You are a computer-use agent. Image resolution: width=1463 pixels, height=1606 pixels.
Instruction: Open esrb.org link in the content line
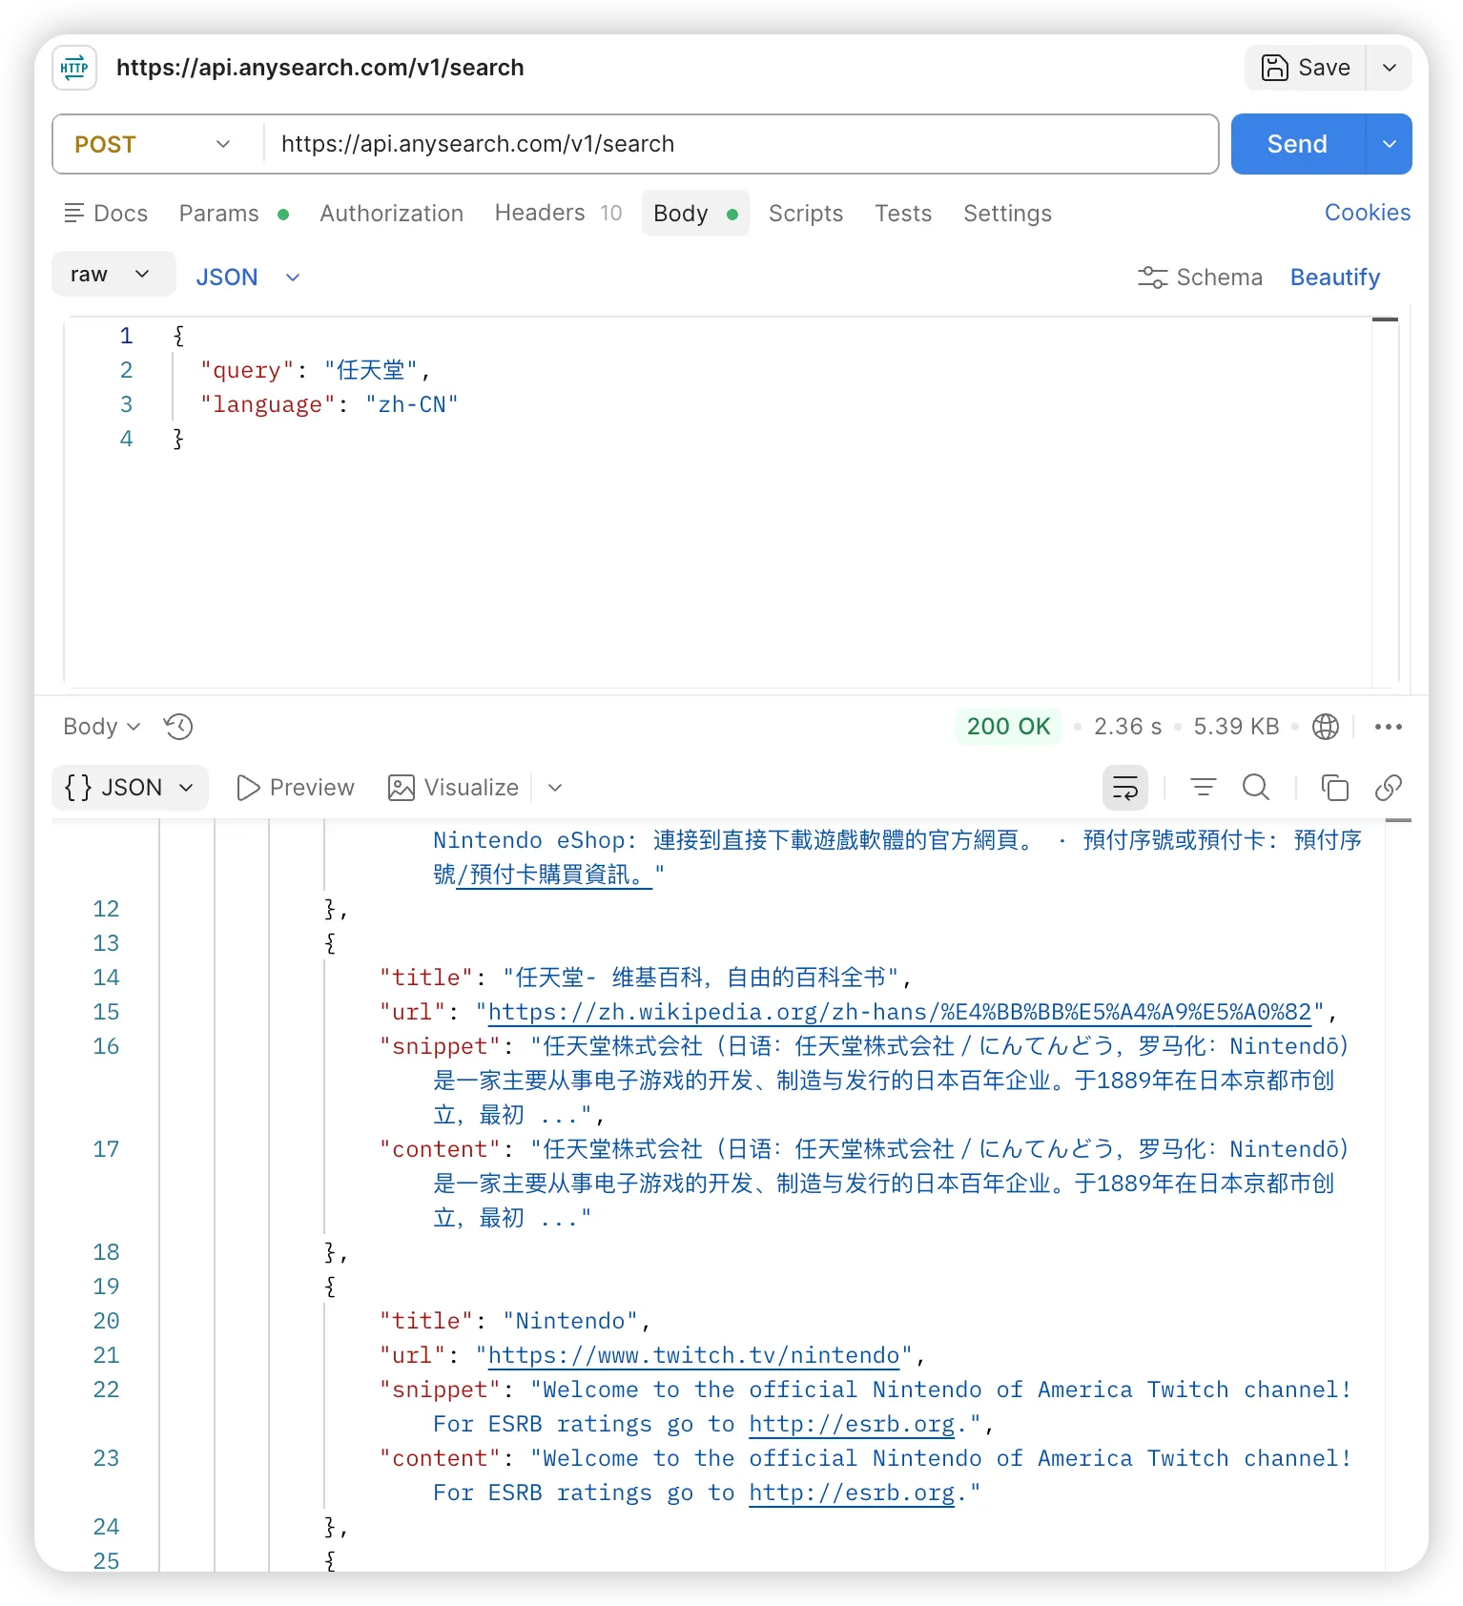point(852,1493)
